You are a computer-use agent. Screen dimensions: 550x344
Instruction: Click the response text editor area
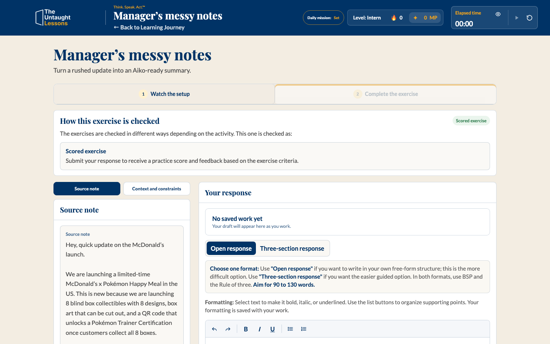pyautogui.click(x=348, y=341)
